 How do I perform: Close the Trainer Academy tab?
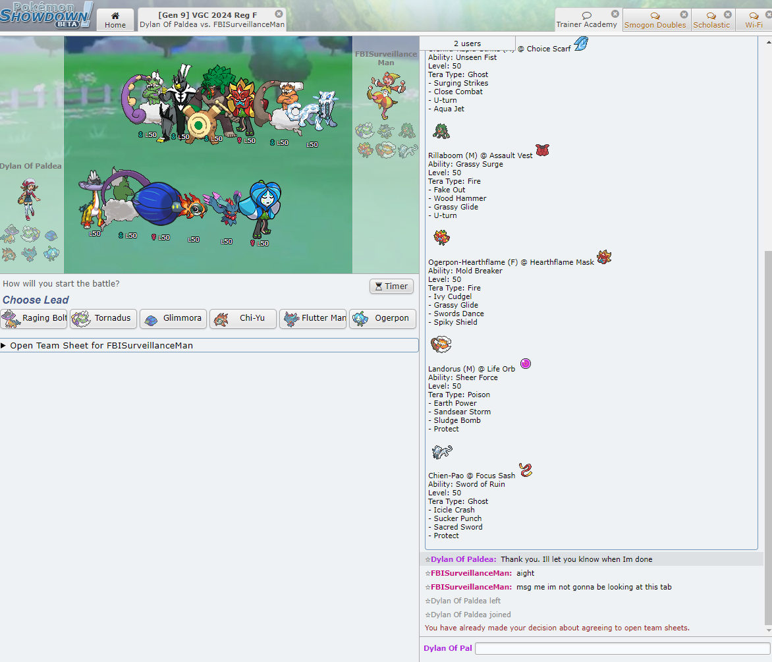coord(615,14)
